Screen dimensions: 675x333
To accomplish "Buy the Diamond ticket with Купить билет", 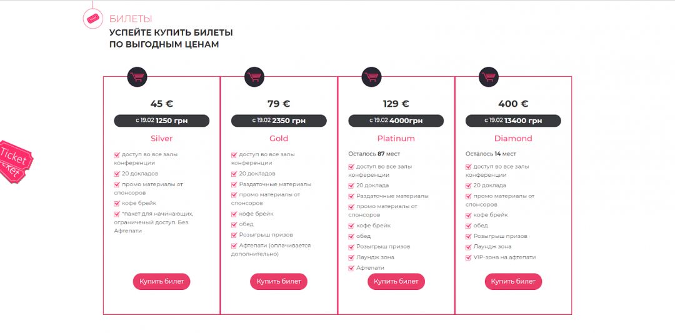I will (x=513, y=282).
